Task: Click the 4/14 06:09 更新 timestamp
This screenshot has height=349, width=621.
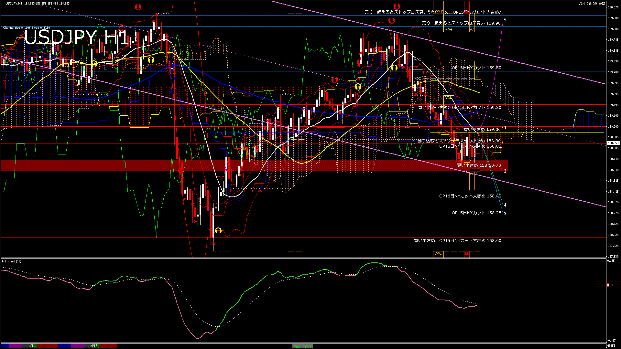Action: [x=591, y=4]
